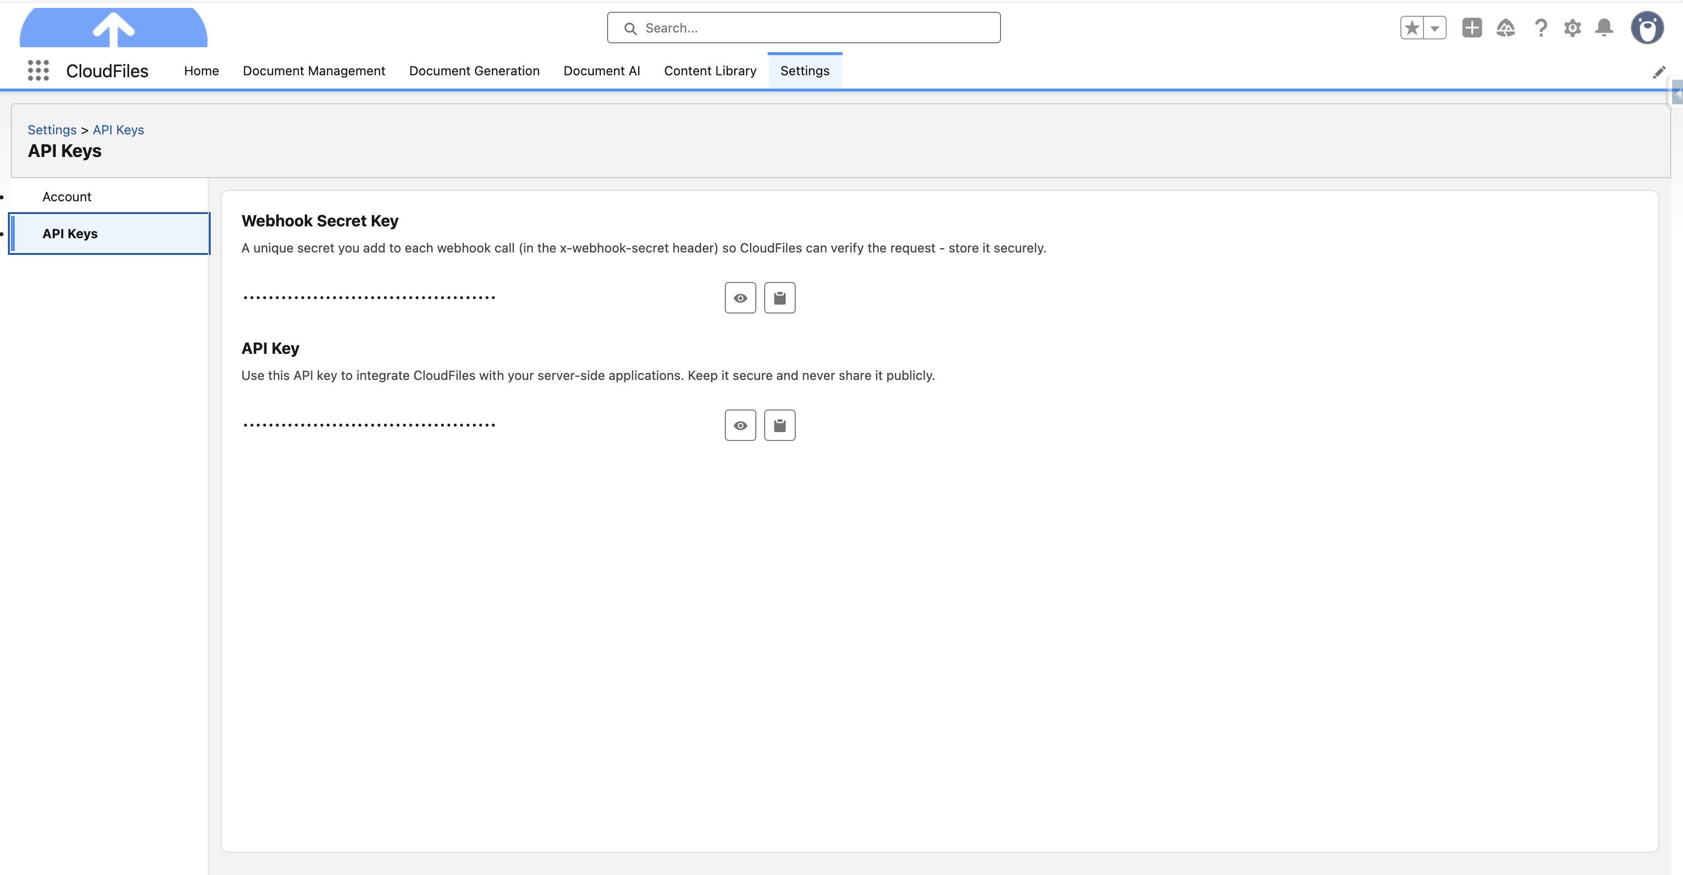
Task: Select the Settings tab
Action: (x=805, y=70)
